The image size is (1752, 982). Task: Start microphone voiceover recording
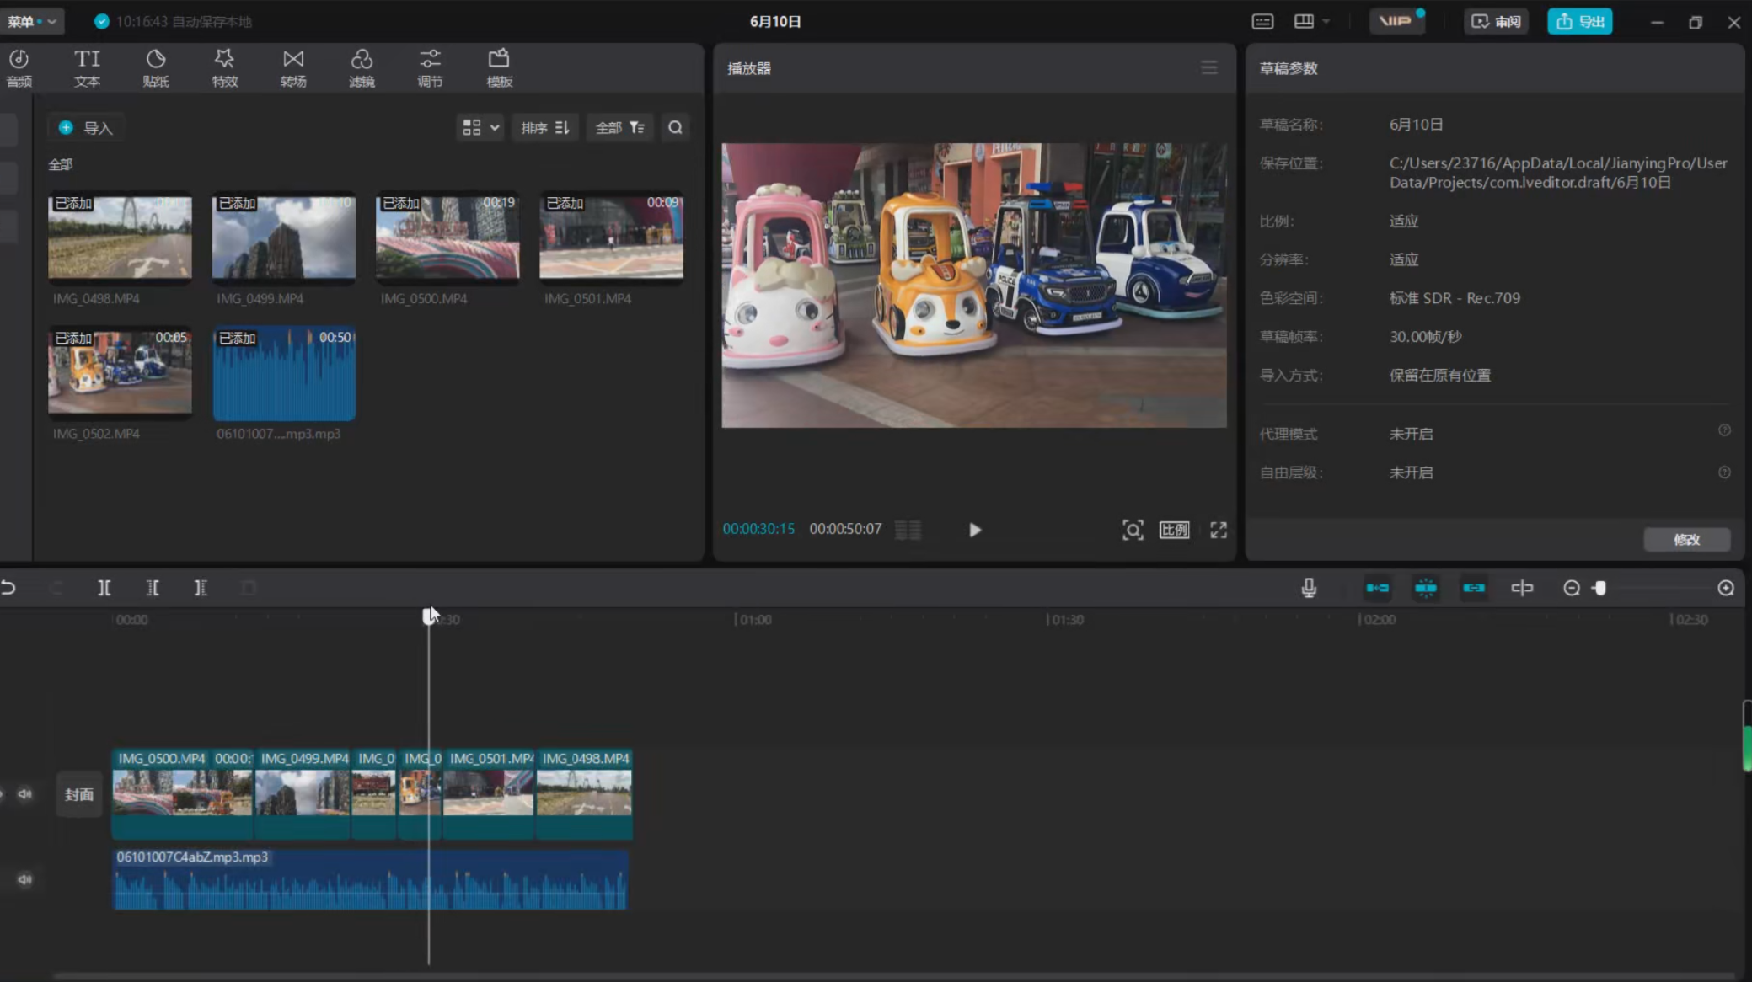1308,588
